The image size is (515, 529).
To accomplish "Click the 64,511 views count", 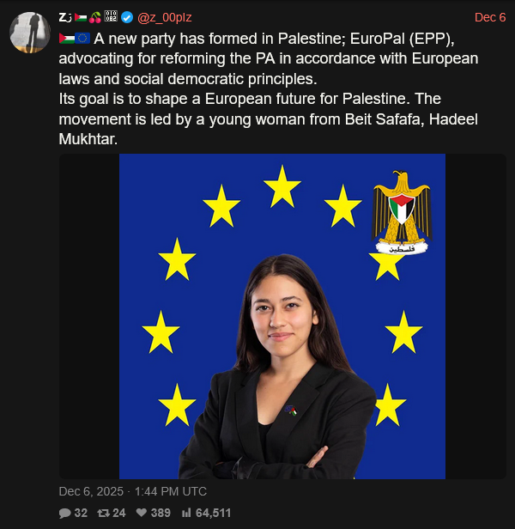I will pyautogui.click(x=214, y=513).
